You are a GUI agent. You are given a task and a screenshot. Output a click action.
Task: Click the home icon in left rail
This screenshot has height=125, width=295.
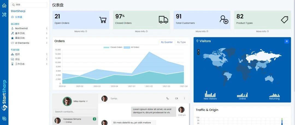(x=4, y=5)
